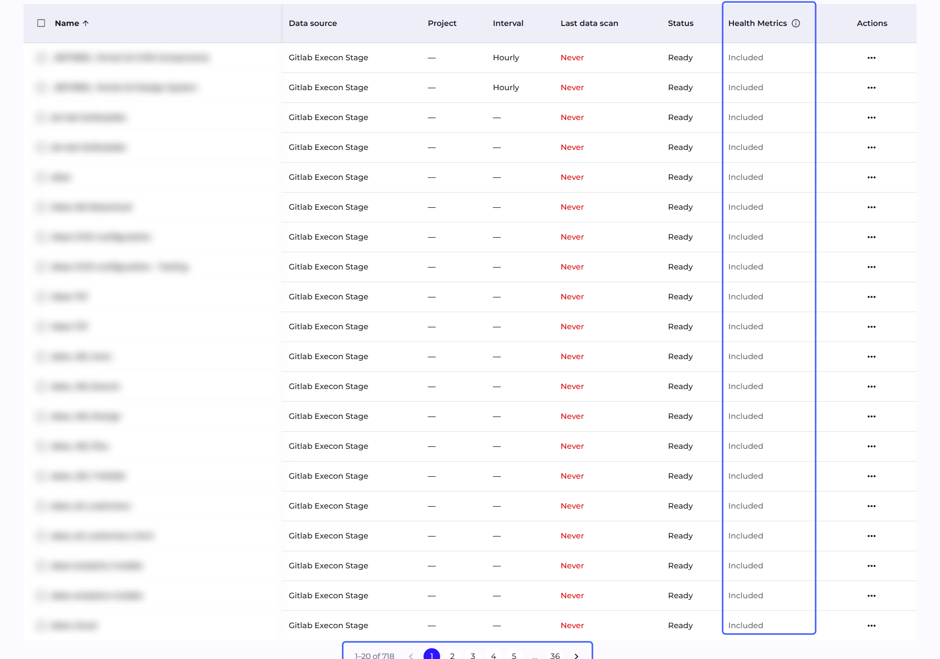Open actions dropdown for fifth row

(x=871, y=177)
